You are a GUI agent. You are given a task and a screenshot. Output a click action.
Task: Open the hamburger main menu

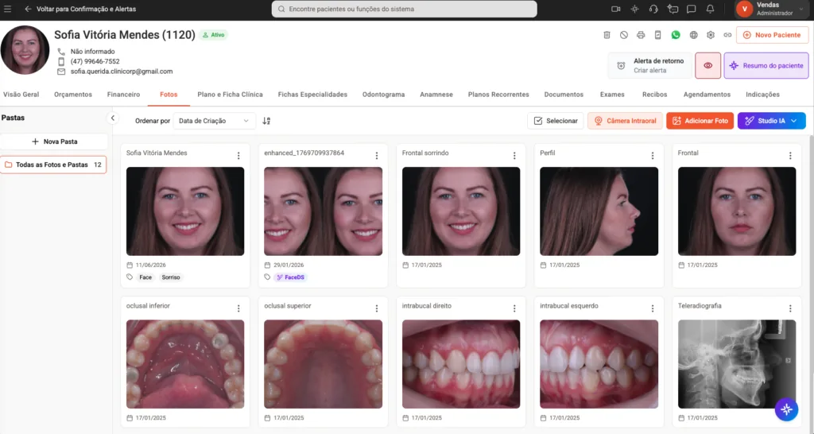pos(7,9)
